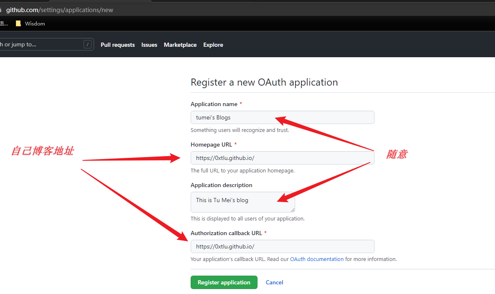Click the padlock icon beside the URL
This screenshot has height=294, width=495.
click(1, 10)
